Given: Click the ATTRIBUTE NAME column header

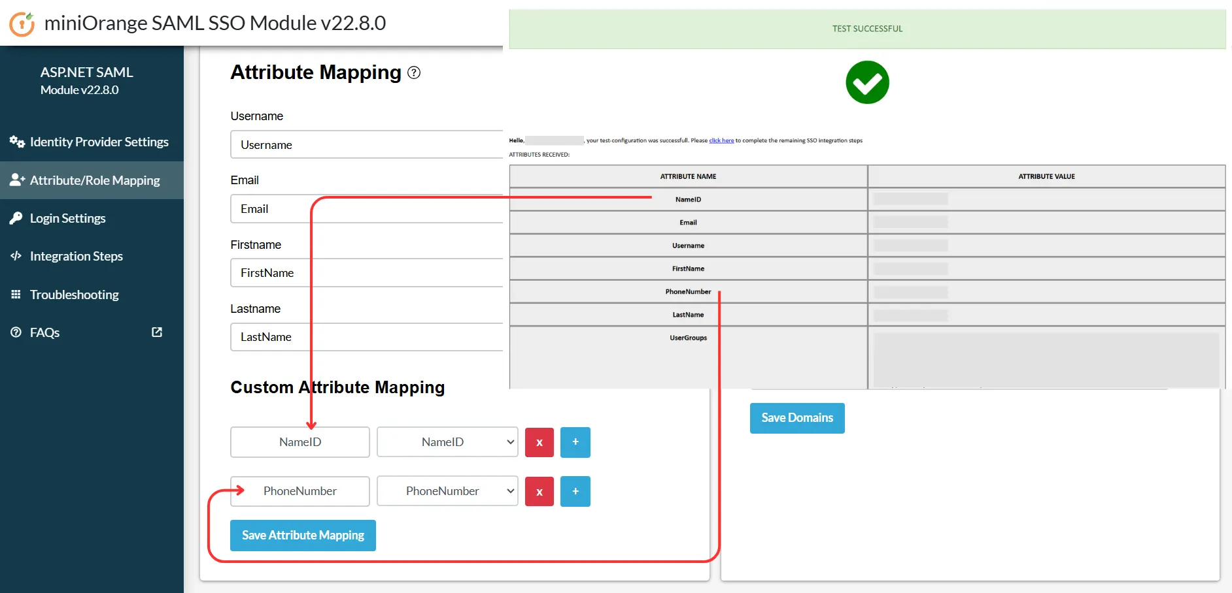Looking at the screenshot, I should (x=689, y=176).
